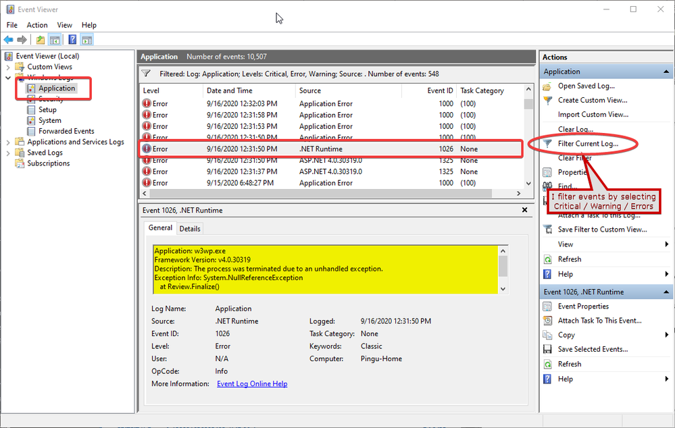This screenshot has height=428, width=675.
Task: Collapse the Windows Logs tree node
Action: 8,78
